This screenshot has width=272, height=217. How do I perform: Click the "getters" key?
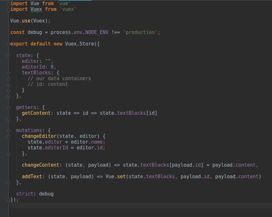pos(26,107)
